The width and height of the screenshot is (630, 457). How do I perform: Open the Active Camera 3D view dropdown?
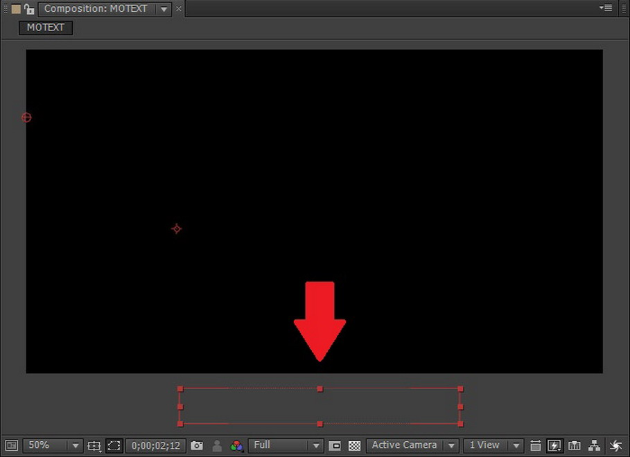point(412,445)
